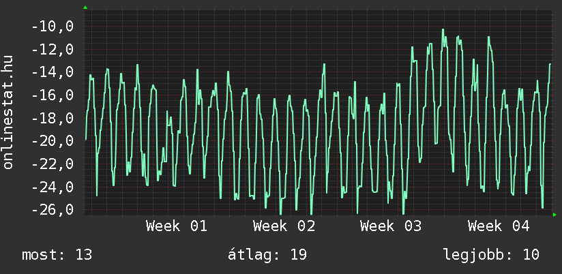
Task: Click the -10,0 y-axis label
Action: [x=53, y=27]
